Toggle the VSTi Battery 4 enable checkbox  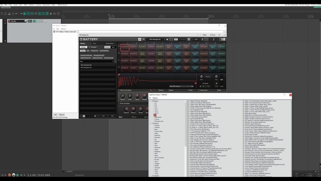pyautogui.click(x=54, y=32)
